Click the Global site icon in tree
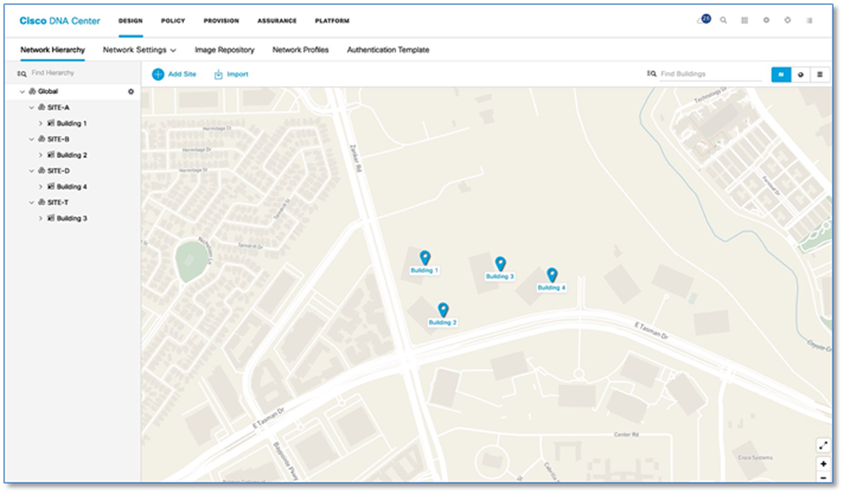The width and height of the screenshot is (844, 494). click(32, 92)
